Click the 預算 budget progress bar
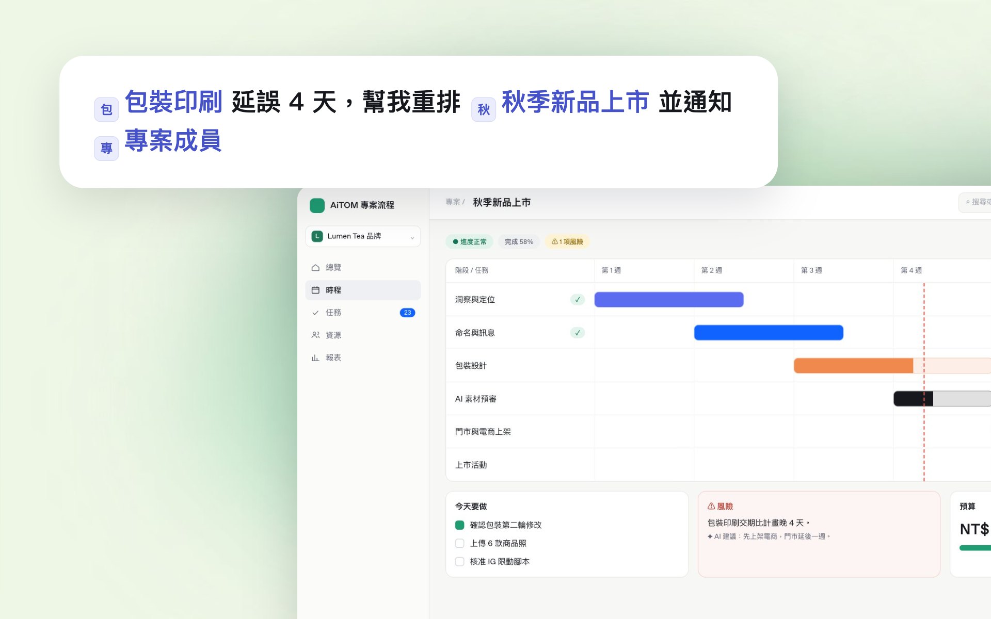Viewport: 991px width, 619px height. [x=975, y=548]
